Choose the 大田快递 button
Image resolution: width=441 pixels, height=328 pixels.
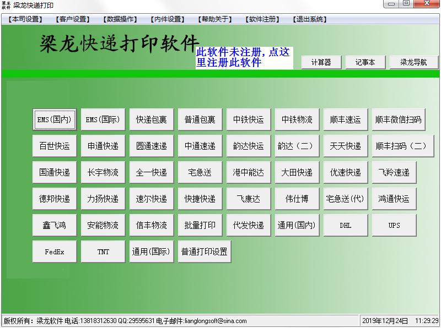click(297, 172)
